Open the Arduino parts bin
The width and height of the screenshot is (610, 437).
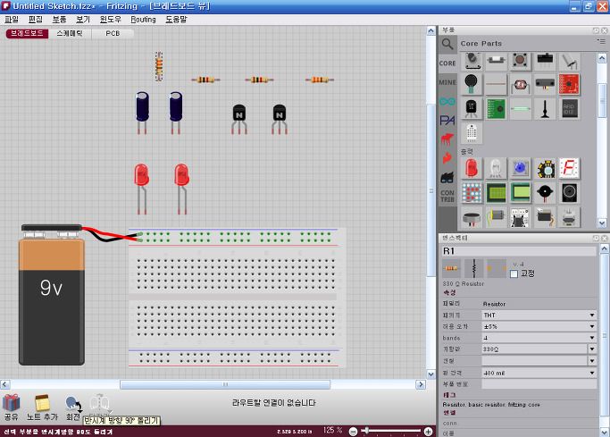click(x=447, y=102)
